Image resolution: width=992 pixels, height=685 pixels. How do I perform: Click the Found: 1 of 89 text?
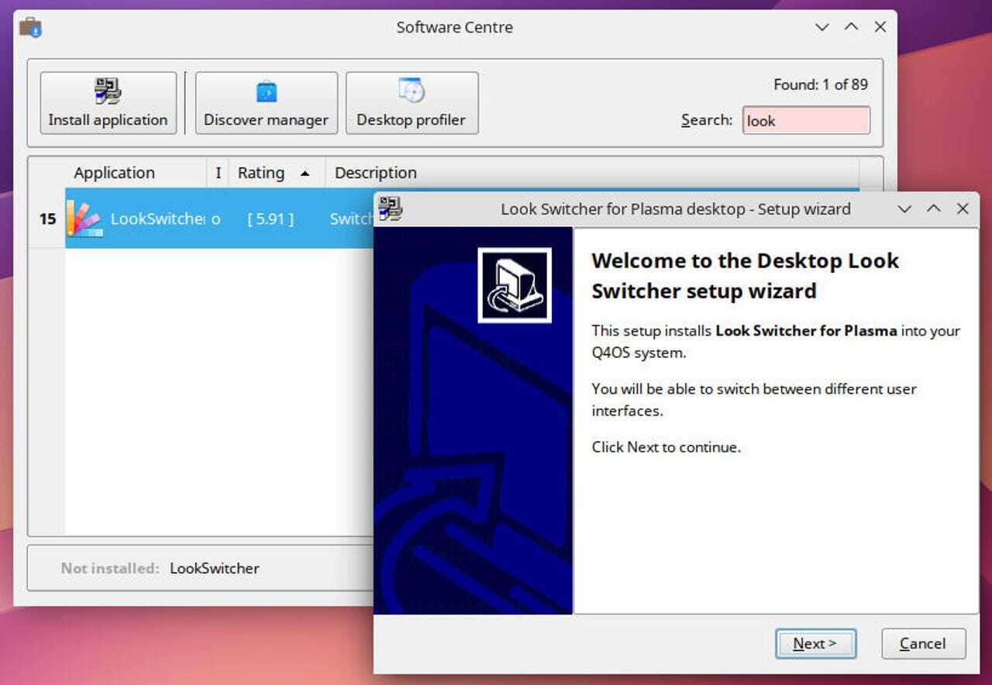pyautogui.click(x=821, y=84)
